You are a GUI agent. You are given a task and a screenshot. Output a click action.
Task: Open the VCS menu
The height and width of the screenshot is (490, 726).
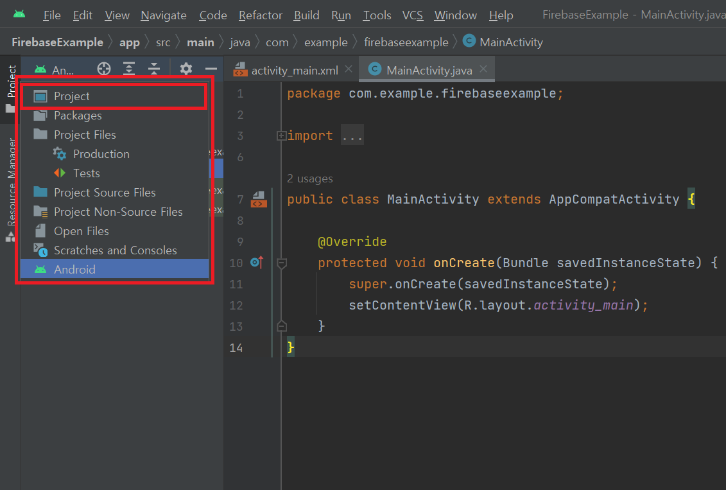tap(413, 15)
